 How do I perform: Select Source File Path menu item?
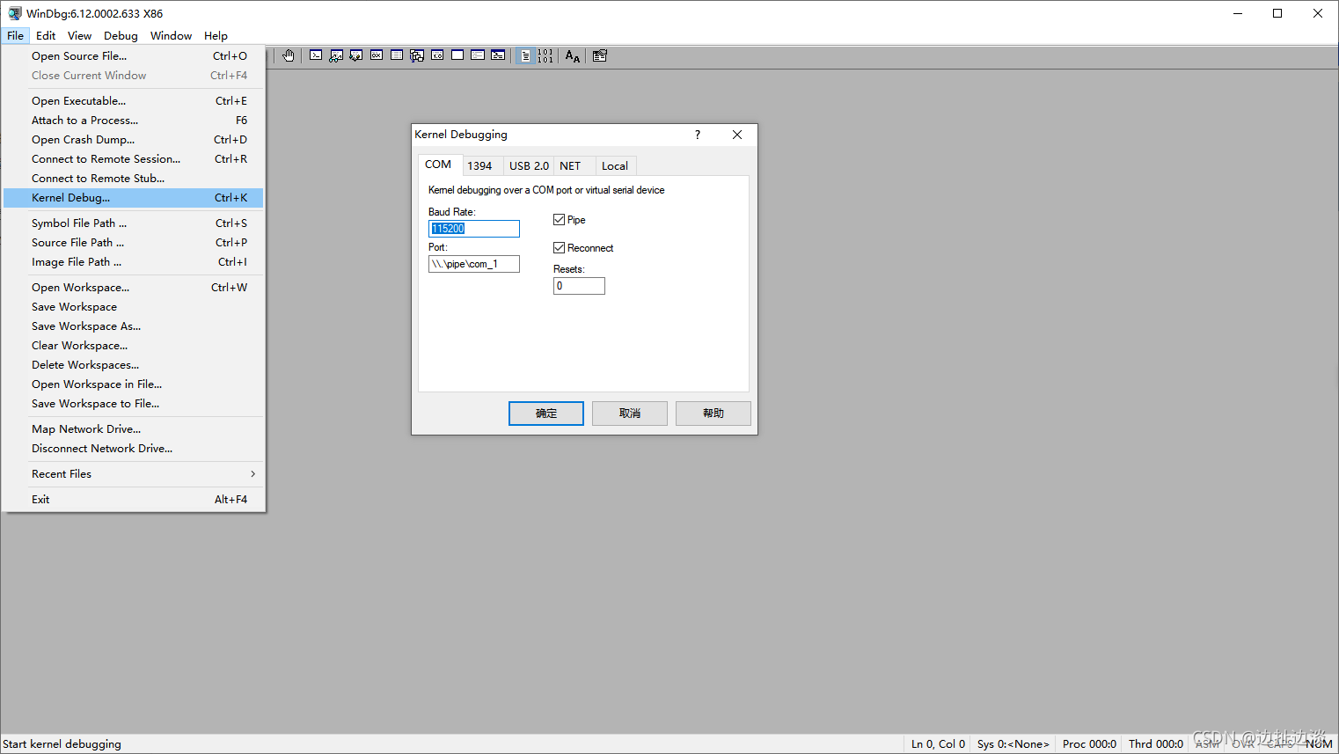click(x=134, y=243)
